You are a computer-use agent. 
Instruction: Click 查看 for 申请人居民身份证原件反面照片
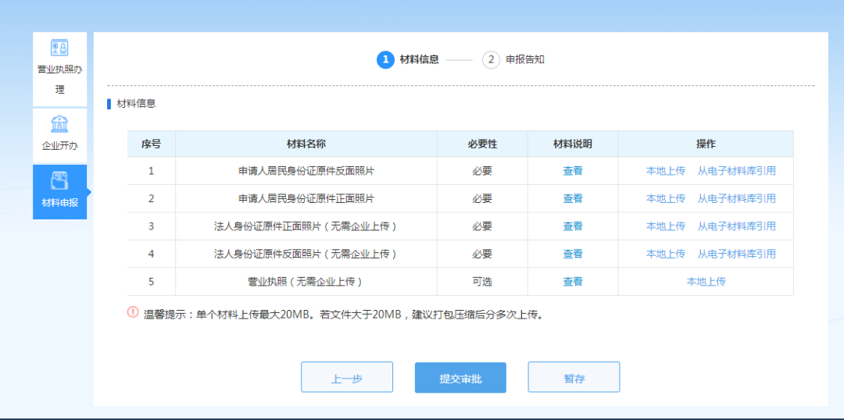pyautogui.click(x=573, y=171)
